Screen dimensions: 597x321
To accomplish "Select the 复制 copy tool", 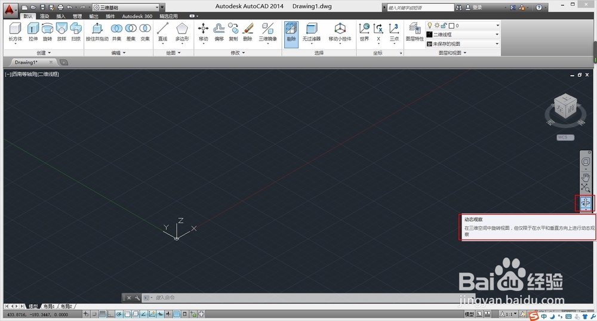I will click(233, 32).
